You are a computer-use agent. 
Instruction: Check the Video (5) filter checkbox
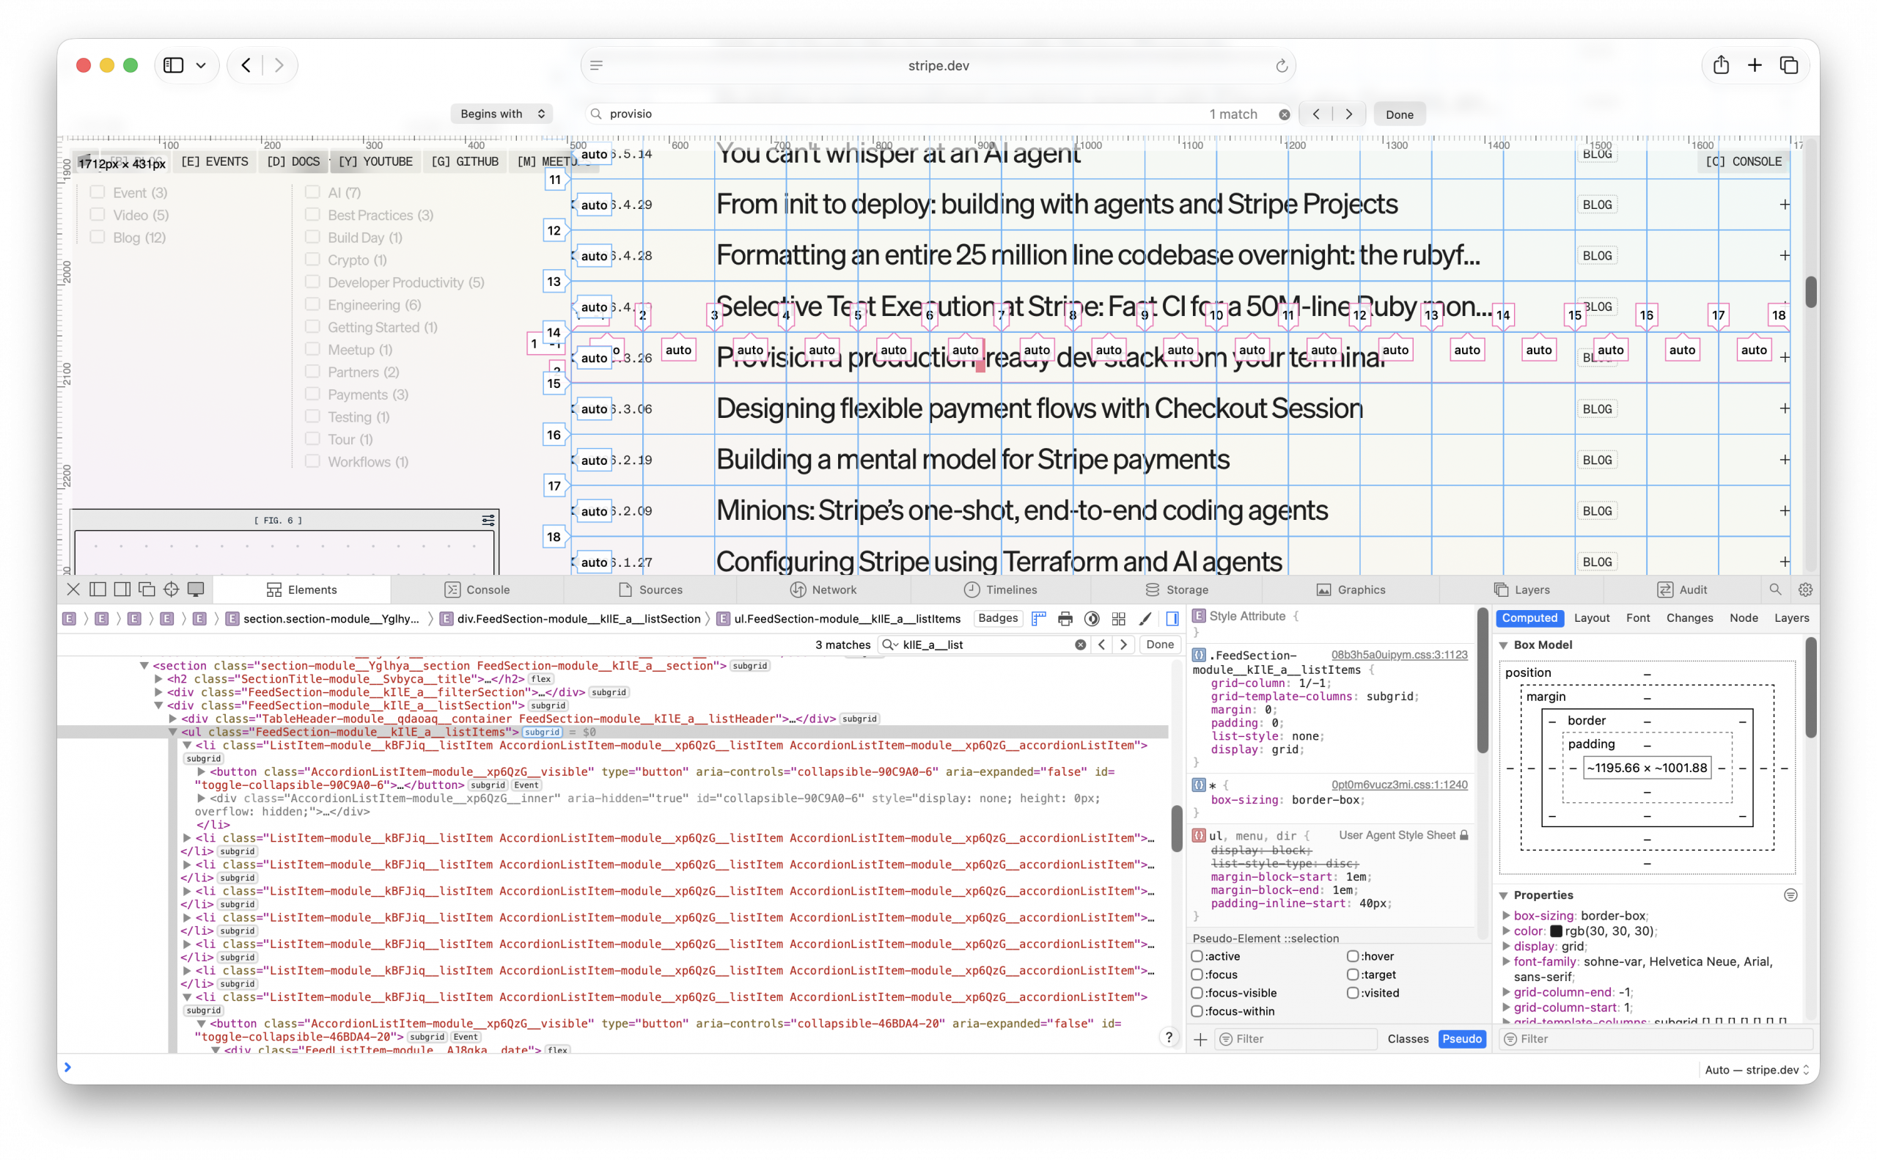click(98, 214)
